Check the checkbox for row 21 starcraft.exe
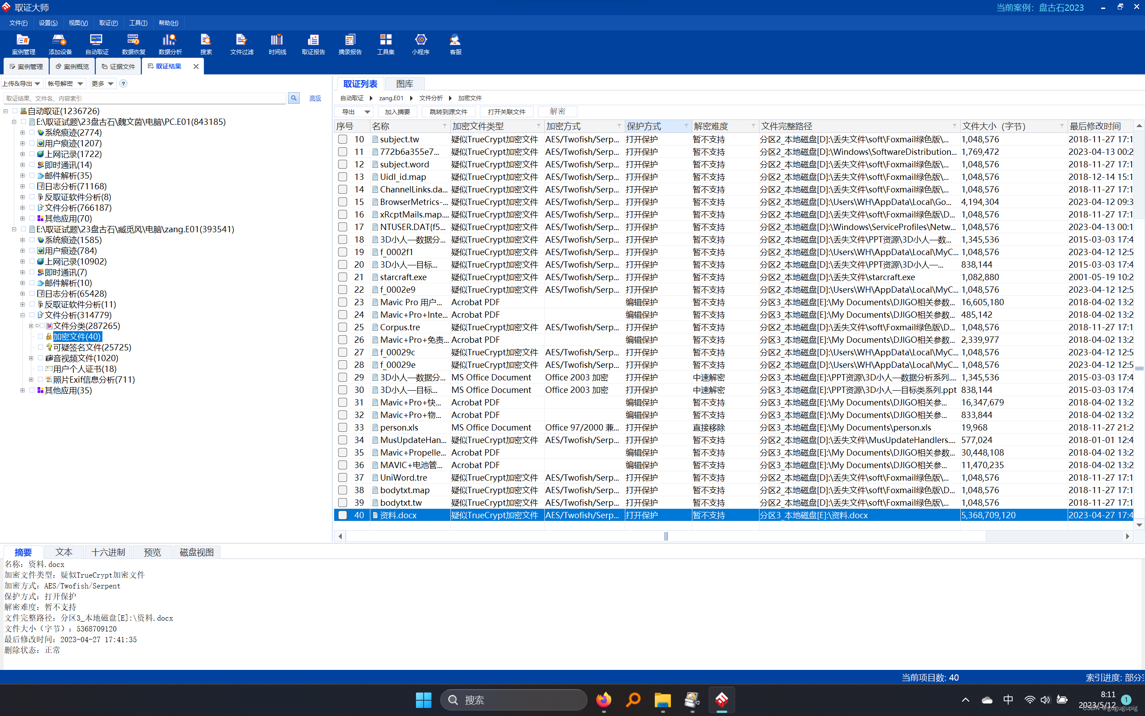Image resolution: width=1145 pixels, height=716 pixels. pos(343,277)
